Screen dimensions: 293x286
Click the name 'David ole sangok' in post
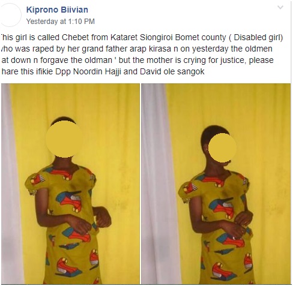coord(172,71)
